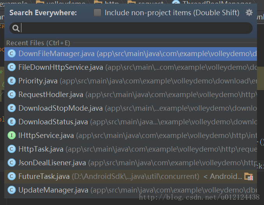The width and height of the screenshot is (264, 205).
Task: Click class icon beside DownFileManager.java
Action: click(12, 54)
